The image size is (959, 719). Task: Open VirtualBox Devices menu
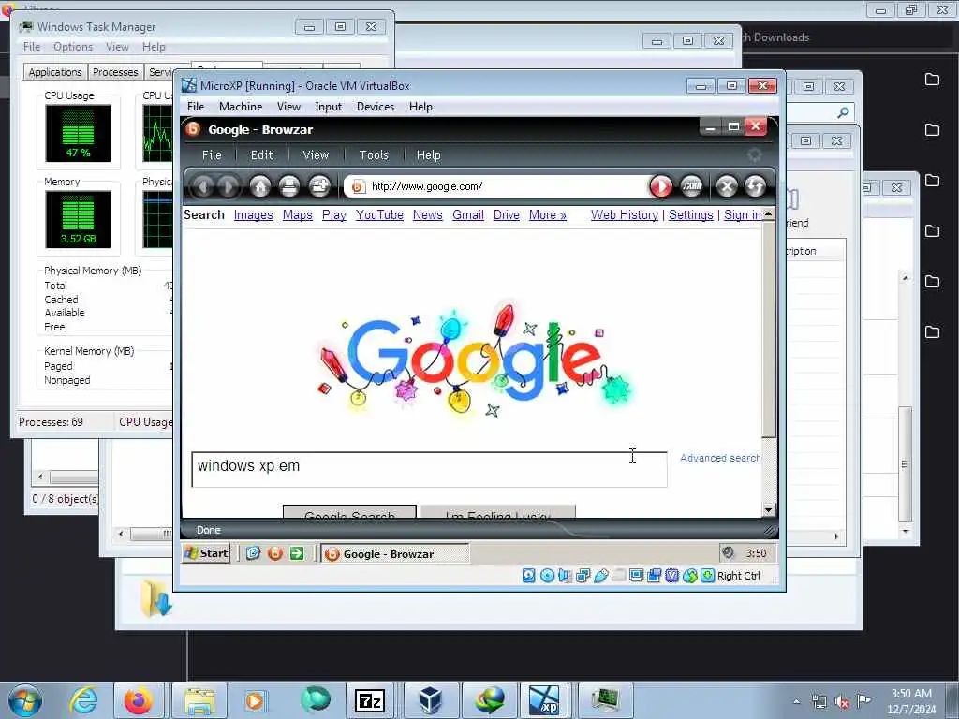(376, 107)
